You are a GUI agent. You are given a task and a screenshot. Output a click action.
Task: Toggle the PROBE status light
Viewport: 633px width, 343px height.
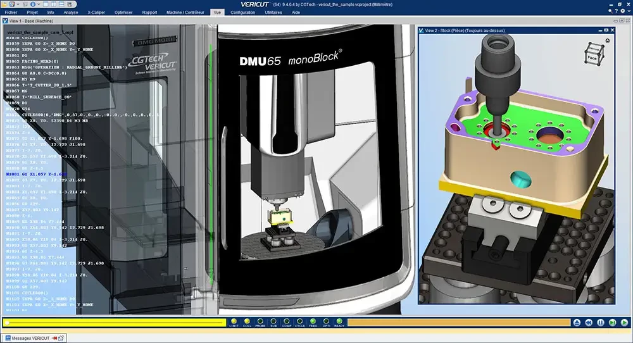point(260,322)
